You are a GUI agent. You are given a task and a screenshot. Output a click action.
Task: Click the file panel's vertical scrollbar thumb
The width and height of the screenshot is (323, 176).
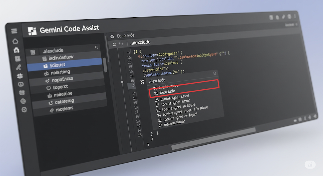pos(105,65)
